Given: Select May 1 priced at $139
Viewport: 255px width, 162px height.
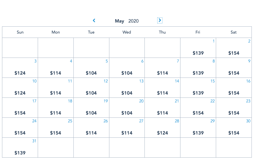Looking at the screenshot, I should click(198, 48).
